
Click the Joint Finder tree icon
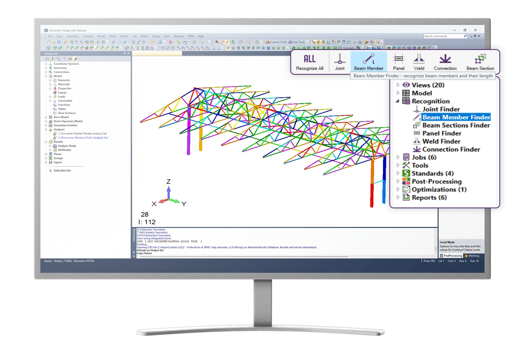pyautogui.click(x=416, y=109)
